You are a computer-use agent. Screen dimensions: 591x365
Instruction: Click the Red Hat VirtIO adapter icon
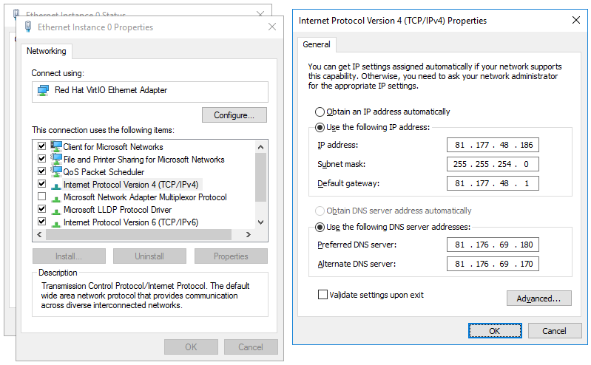[44, 90]
